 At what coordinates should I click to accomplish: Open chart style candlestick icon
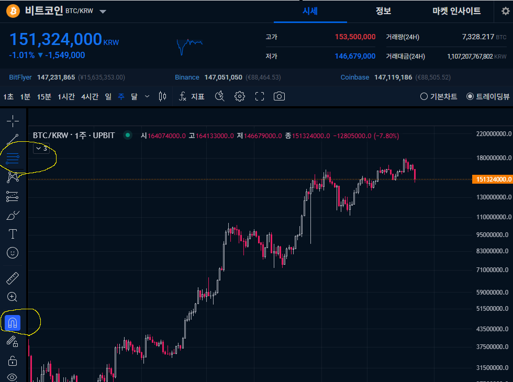tap(162, 96)
